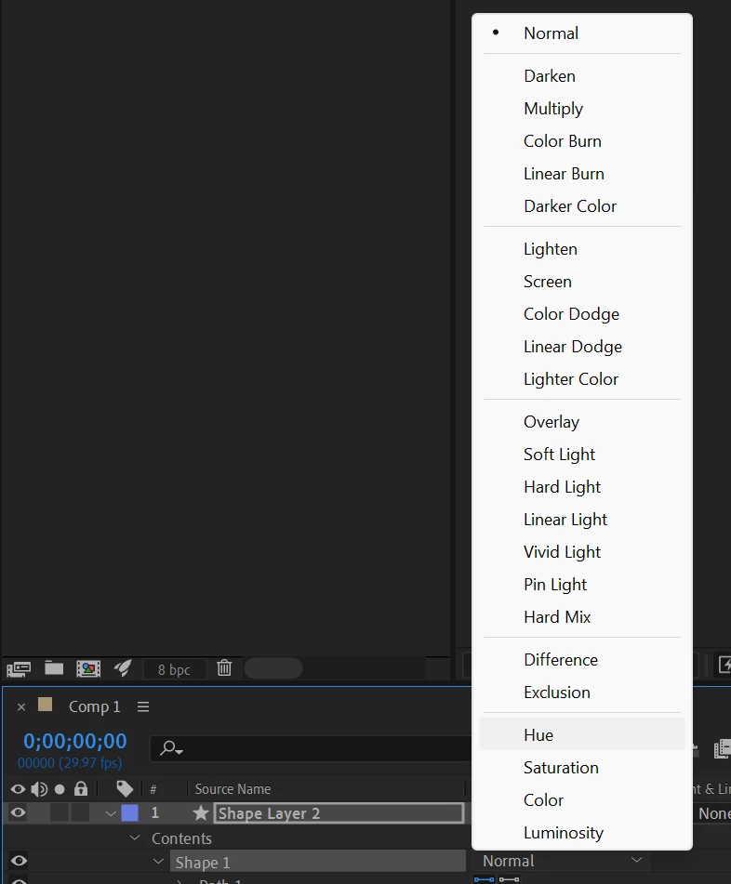Screen dimensions: 731x884
Task: Click the Video eye column header icon
Action: point(18,789)
